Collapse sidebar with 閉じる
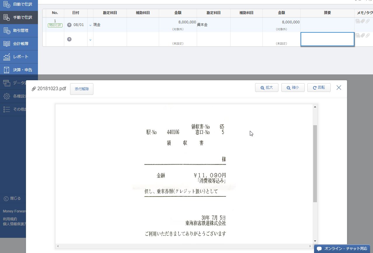 [x=13, y=198]
